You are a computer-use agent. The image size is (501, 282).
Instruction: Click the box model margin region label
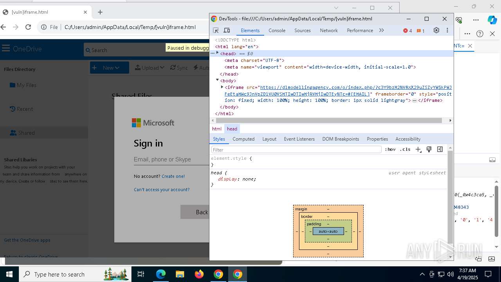(301, 209)
